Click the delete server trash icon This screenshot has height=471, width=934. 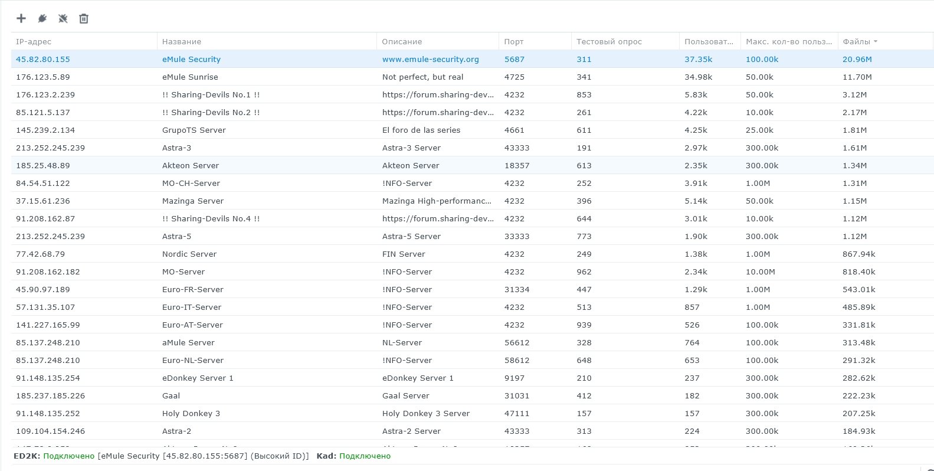[x=84, y=18]
